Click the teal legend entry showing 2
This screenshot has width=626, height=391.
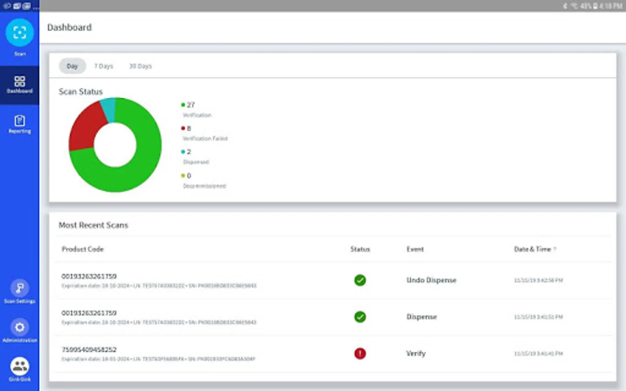tap(195, 156)
